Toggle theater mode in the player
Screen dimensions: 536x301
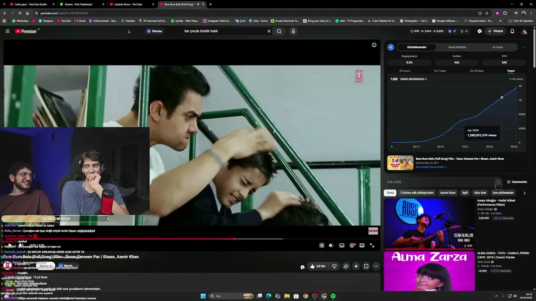click(362, 245)
